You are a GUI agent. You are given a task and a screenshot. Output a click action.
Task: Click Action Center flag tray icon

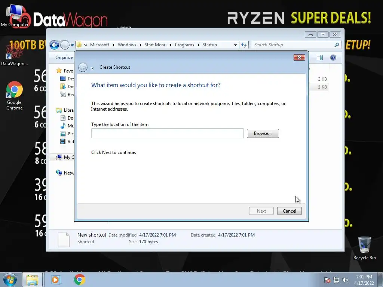pos(327,280)
